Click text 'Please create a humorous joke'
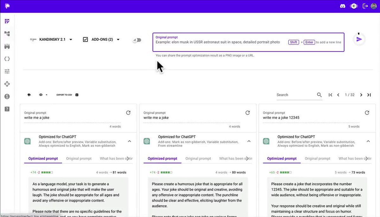 pos(197,195)
